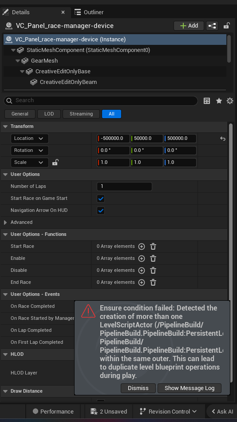The image size is (237, 422).
Task: Filter properties by LOD
Action: point(49,114)
